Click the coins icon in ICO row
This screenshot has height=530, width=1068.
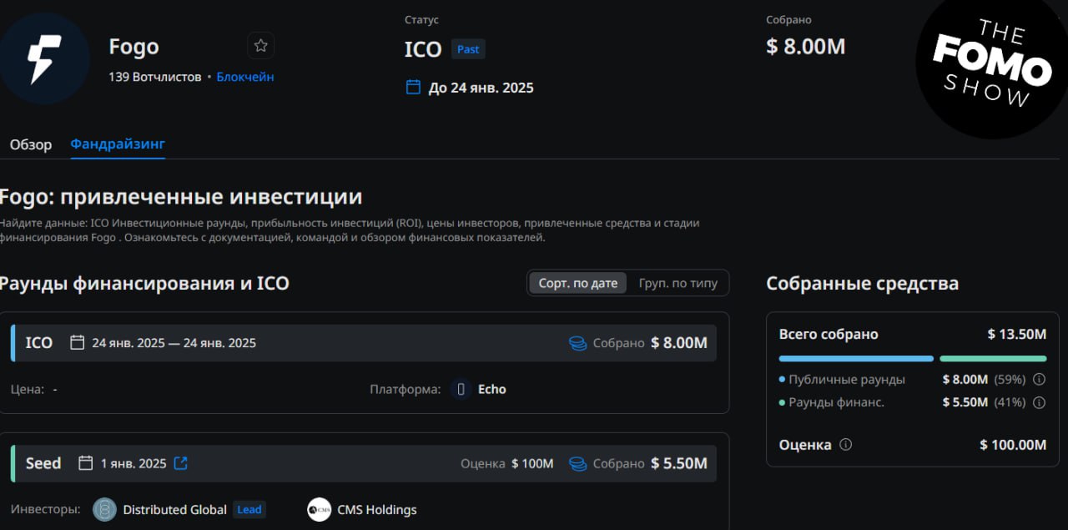click(x=578, y=343)
